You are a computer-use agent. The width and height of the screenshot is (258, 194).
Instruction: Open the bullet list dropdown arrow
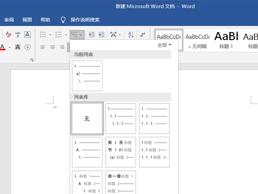point(50,34)
